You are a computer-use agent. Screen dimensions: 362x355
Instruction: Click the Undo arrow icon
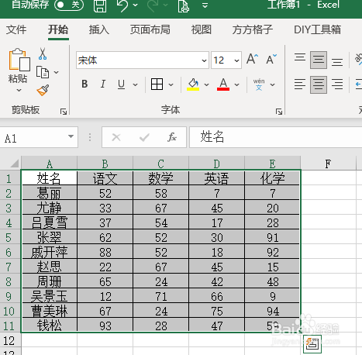tap(122, 5)
